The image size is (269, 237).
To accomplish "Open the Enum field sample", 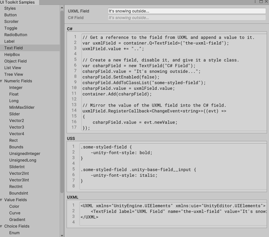I will (15, 233).
